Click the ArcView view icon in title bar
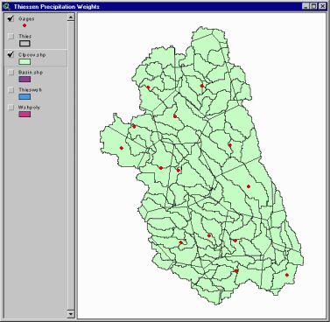The width and height of the screenshot is (330, 322). tap(7, 6)
